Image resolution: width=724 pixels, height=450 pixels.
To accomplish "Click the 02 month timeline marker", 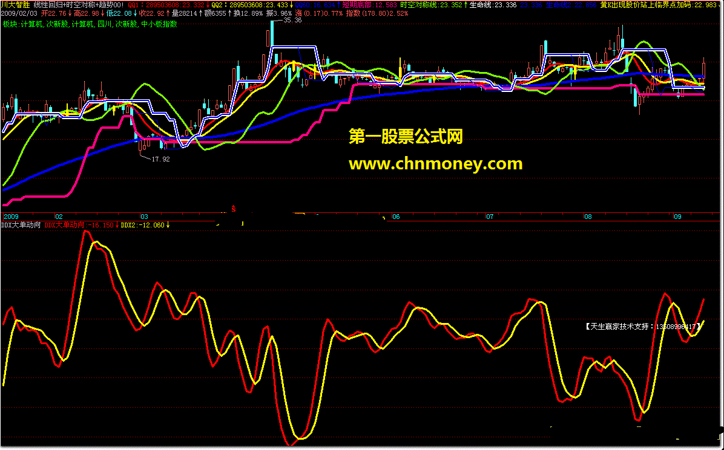I will tap(59, 217).
